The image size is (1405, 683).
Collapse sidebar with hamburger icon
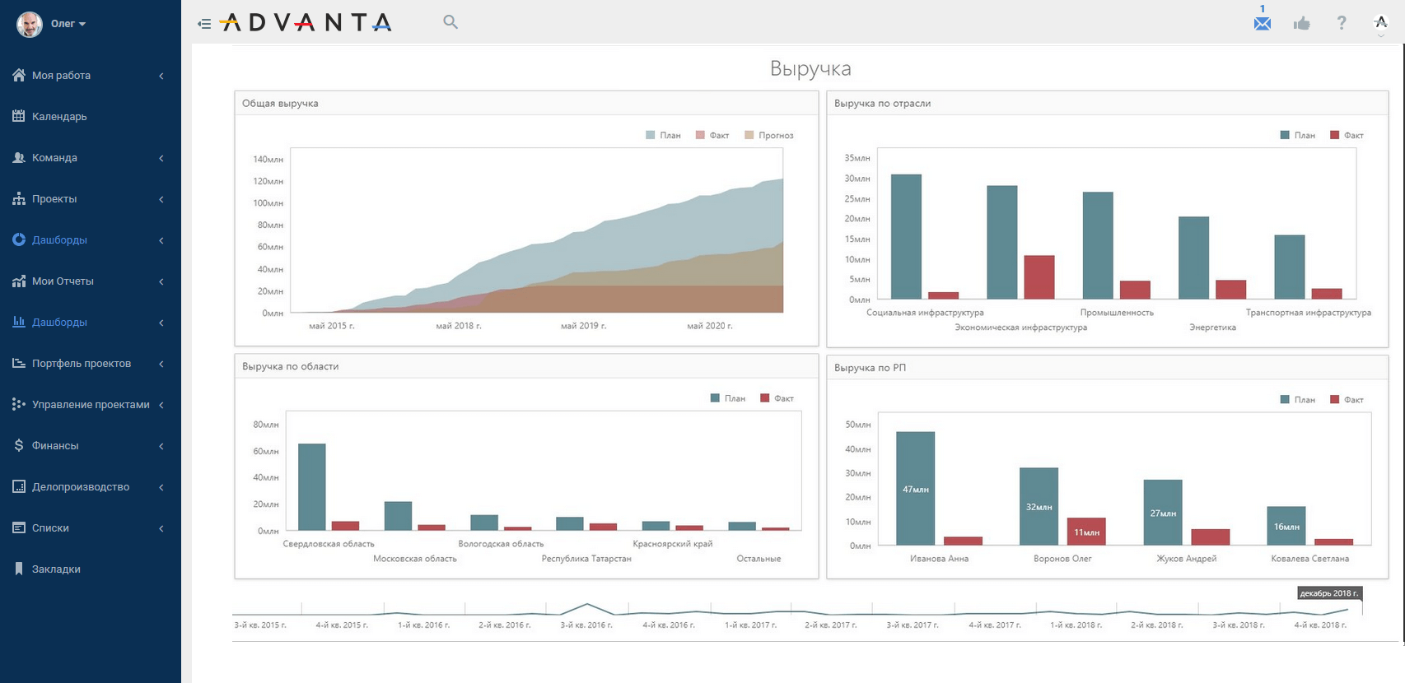204,24
